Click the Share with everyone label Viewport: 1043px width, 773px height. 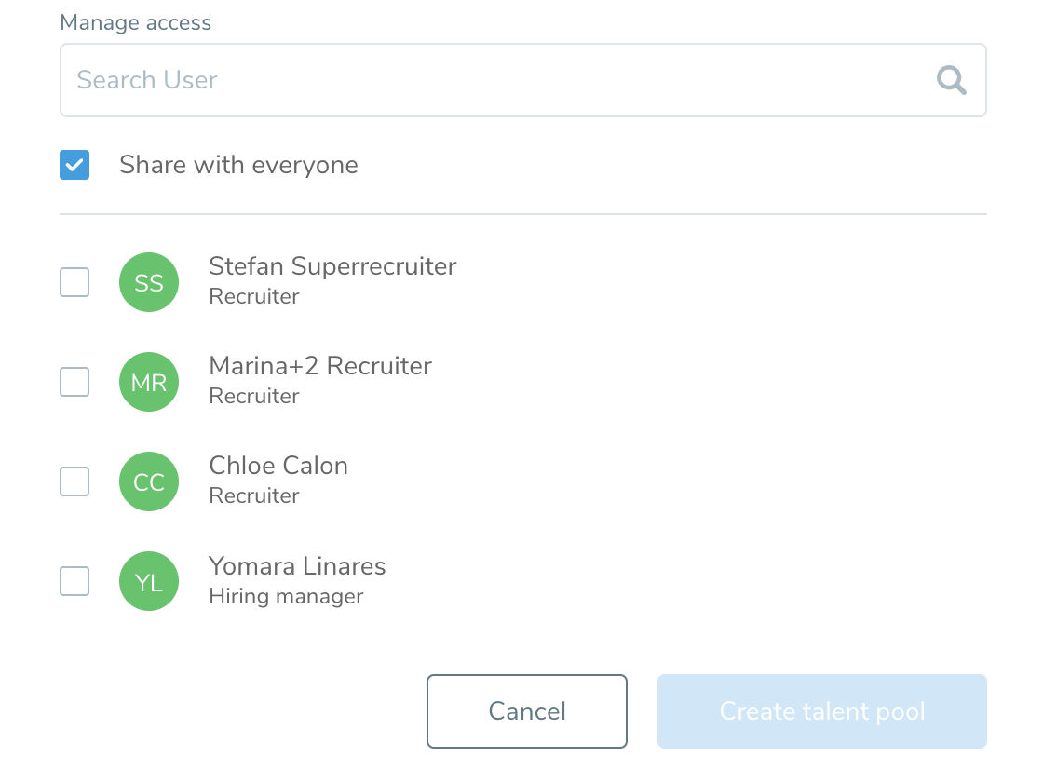pos(238,166)
